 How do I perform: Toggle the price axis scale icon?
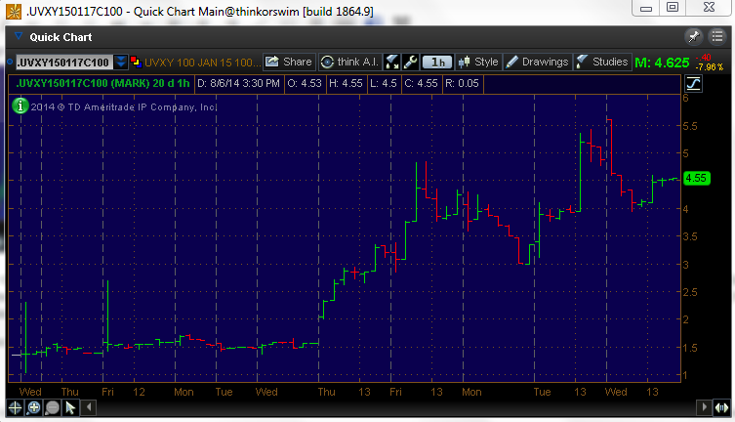click(694, 83)
